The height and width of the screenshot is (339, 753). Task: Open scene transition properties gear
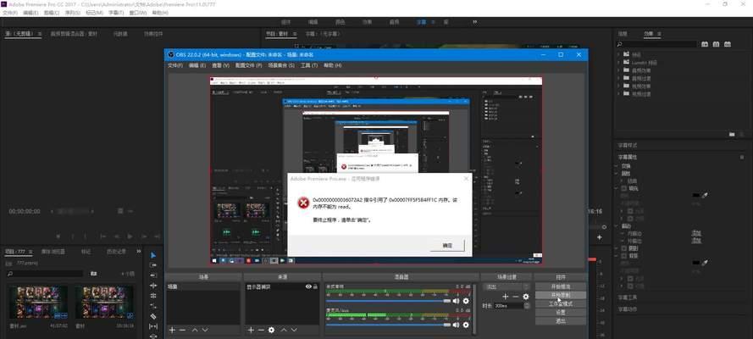[x=526, y=297]
